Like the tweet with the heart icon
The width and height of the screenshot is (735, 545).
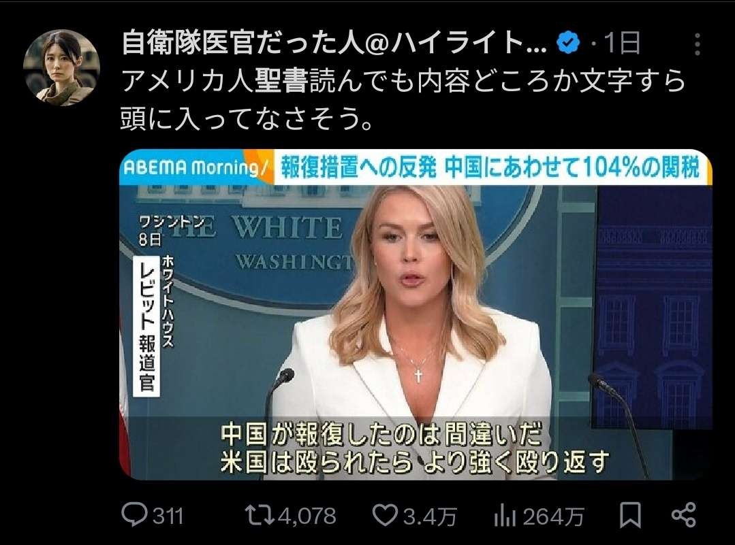point(385,515)
